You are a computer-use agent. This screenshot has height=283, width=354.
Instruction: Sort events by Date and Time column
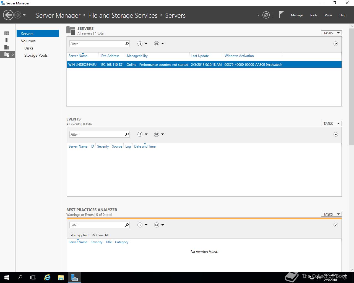145,146
